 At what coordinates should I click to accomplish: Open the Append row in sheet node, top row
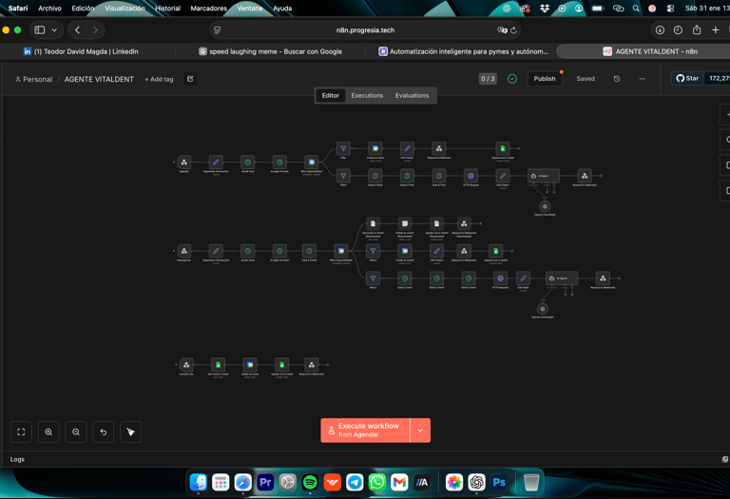click(x=502, y=148)
